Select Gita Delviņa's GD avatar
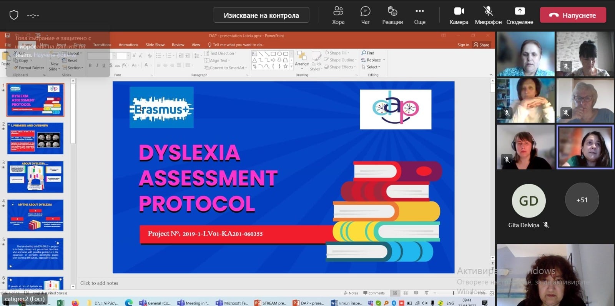Image resolution: width=615 pixels, height=306 pixels. point(529,201)
